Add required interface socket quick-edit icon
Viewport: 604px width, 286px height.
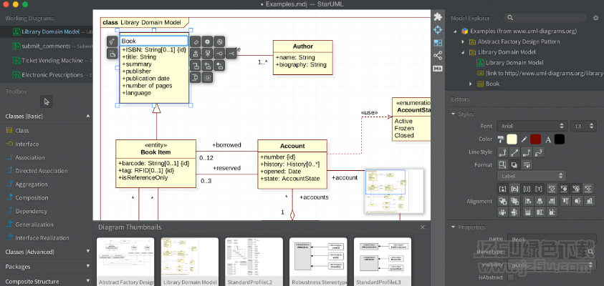(231, 54)
